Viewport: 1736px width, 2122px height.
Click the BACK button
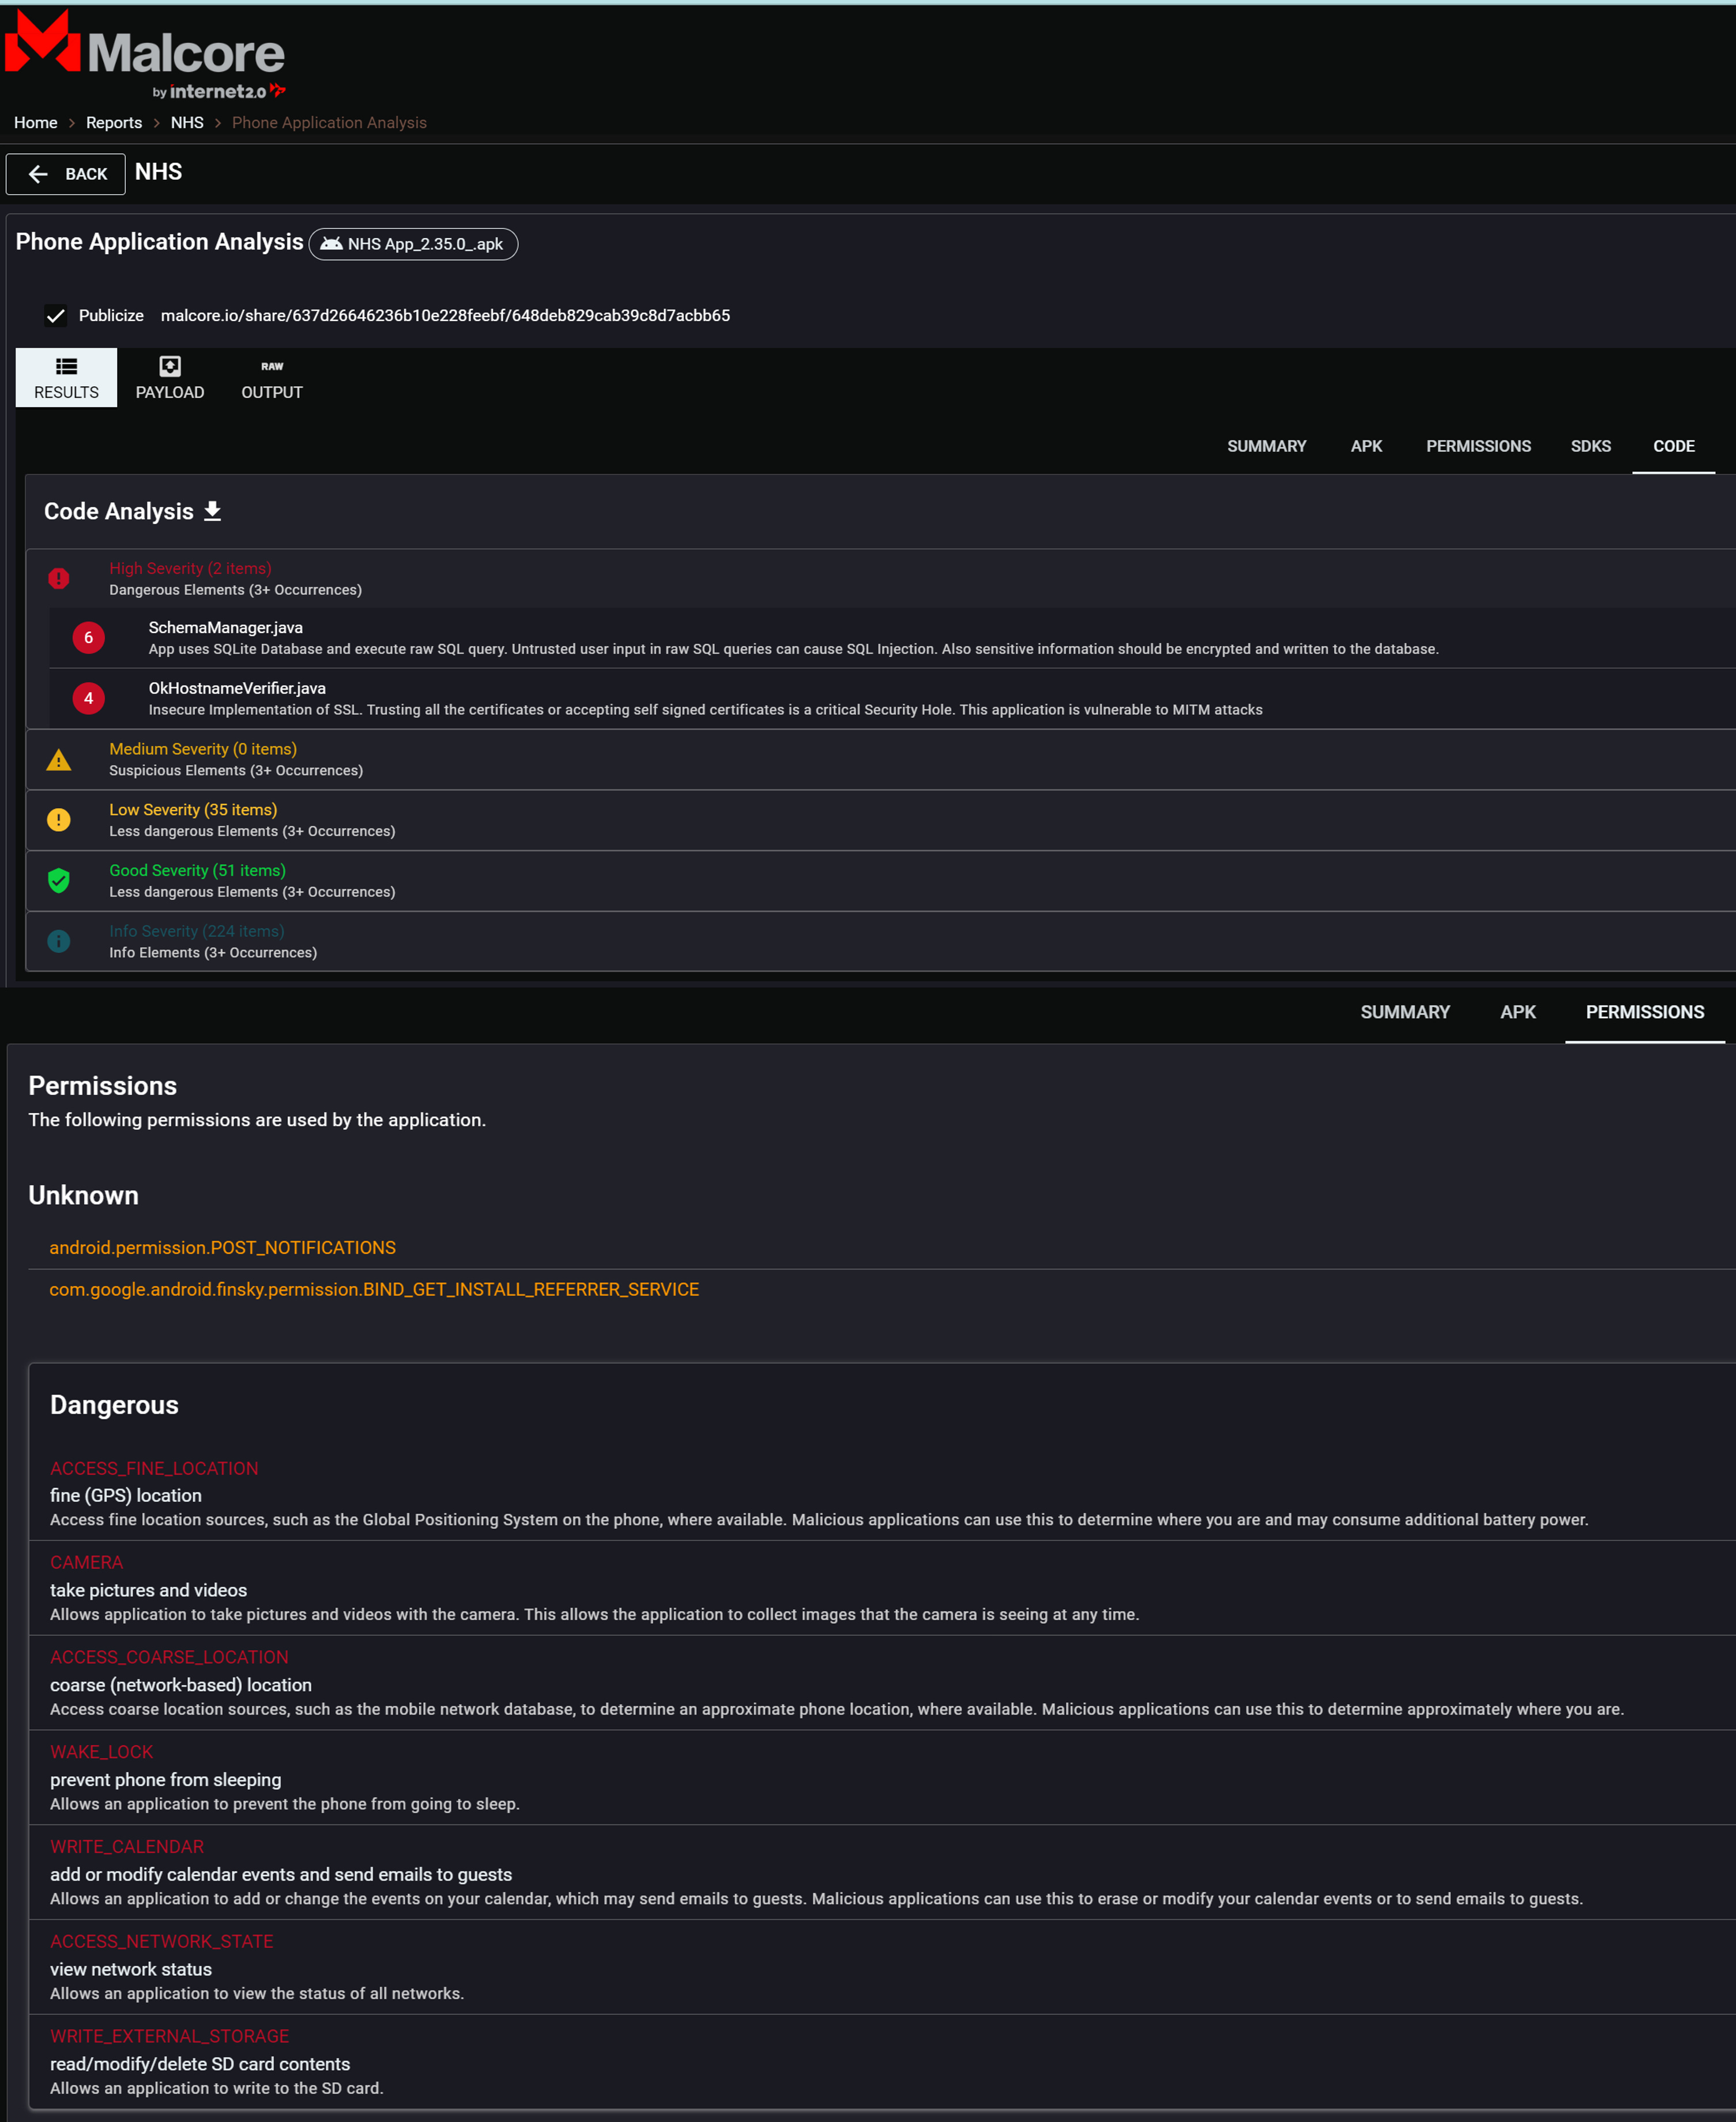coord(66,174)
